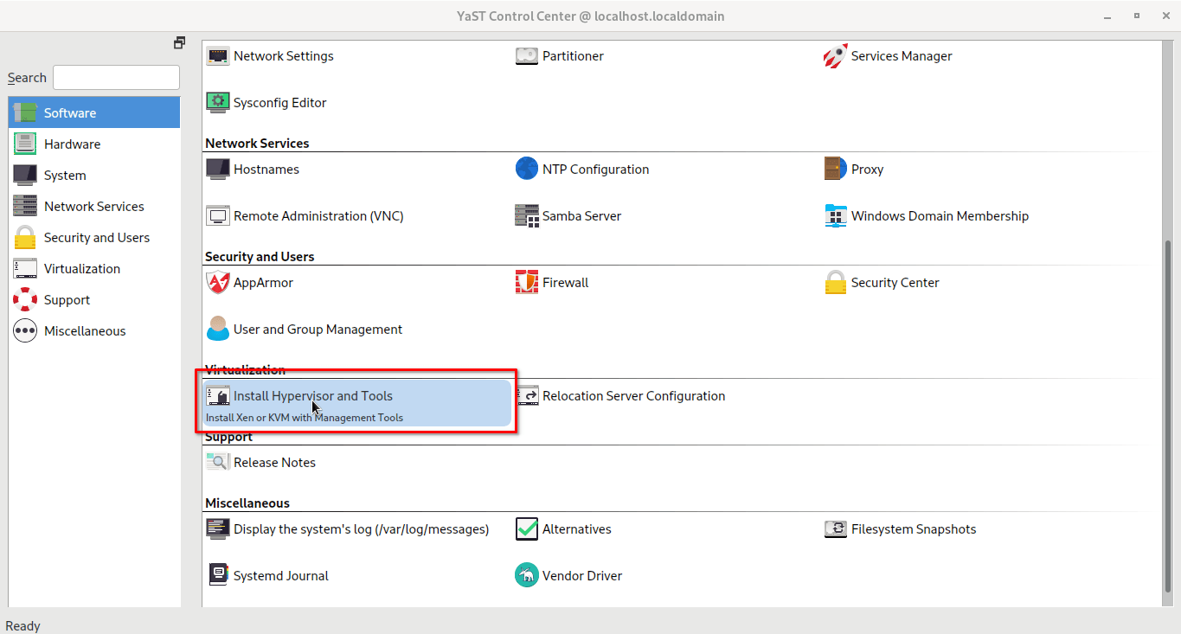Image resolution: width=1181 pixels, height=634 pixels.
Task: Click "User and Group Management" text
Action: click(x=318, y=330)
